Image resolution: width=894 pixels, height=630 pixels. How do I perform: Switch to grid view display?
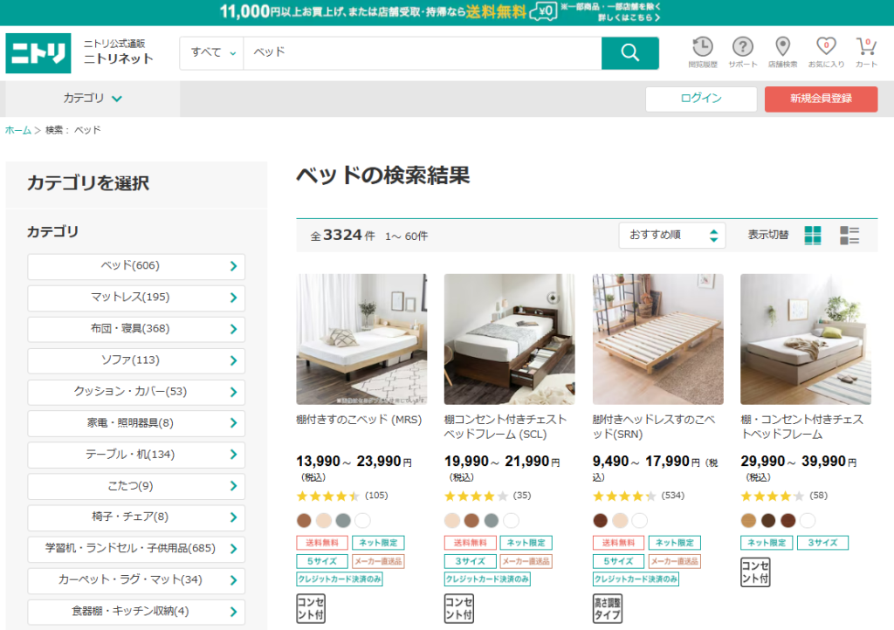(x=813, y=235)
